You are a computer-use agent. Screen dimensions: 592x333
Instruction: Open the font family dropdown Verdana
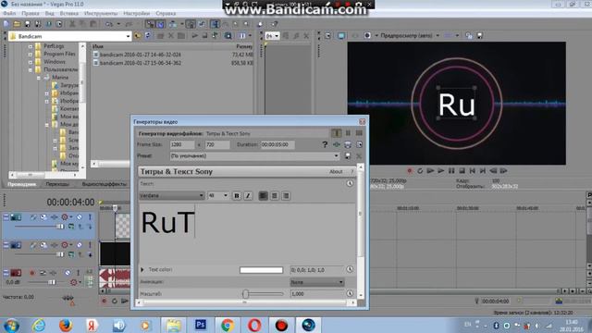click(x=172, y=195)
